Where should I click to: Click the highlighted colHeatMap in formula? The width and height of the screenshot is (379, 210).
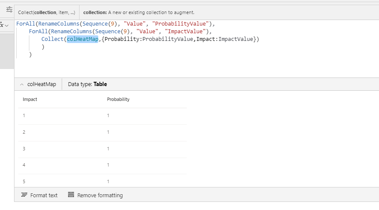pyautogui.click(x=83, y=39)
